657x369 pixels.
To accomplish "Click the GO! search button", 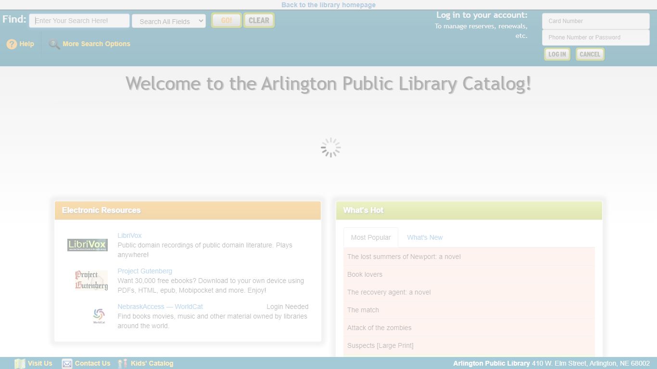I will 227,20.
